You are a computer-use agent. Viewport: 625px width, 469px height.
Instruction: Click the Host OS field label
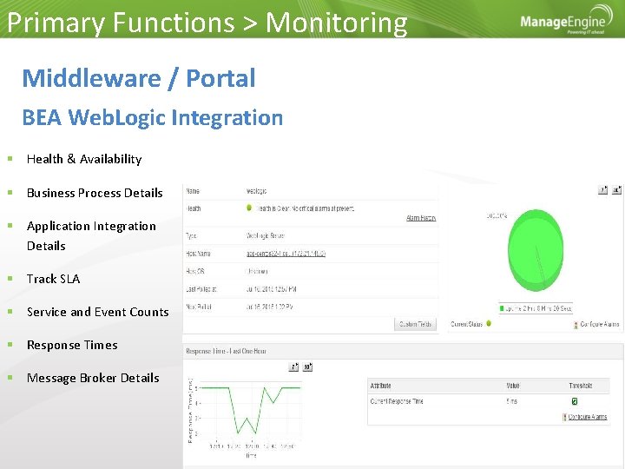point(195,271)
